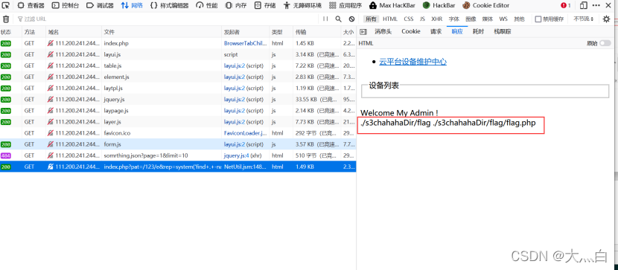Screen dimensions: 618x270
Task: Open network settings gear icon
Action: [606, 19]
